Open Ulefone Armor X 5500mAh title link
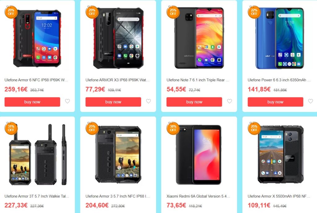This screenshot has height=213, width=317. click(x=279, y=196)
